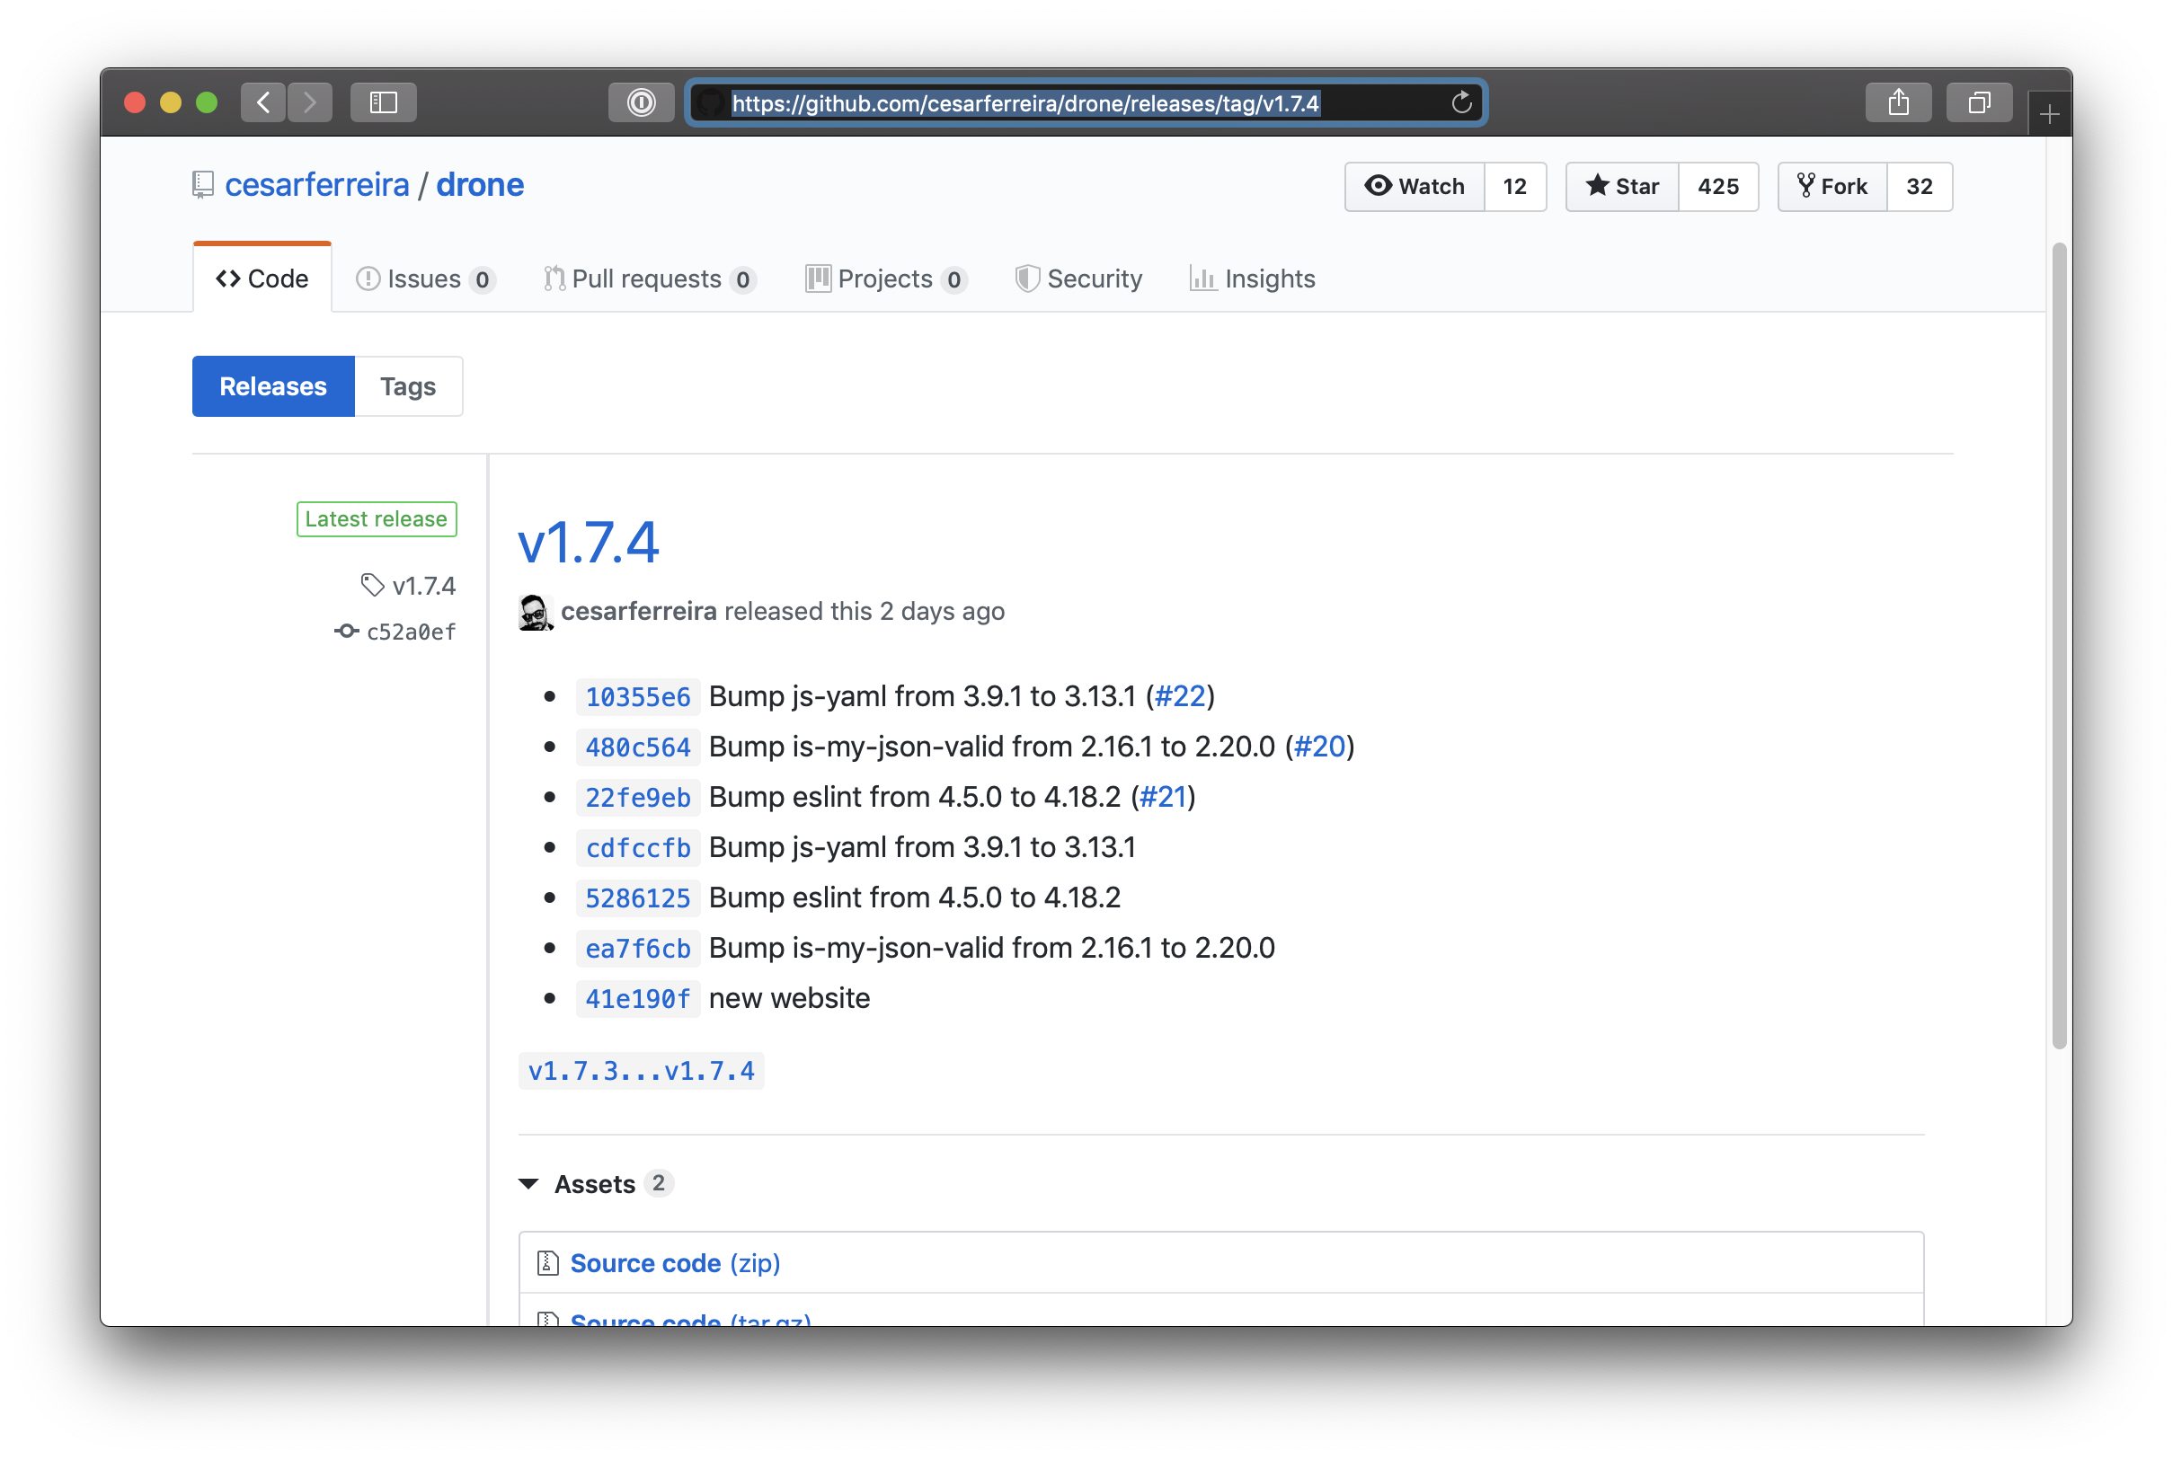This screenshot has height=1459, width=2173.
Task: Open commit 10355e6 link
Action: 637,697
